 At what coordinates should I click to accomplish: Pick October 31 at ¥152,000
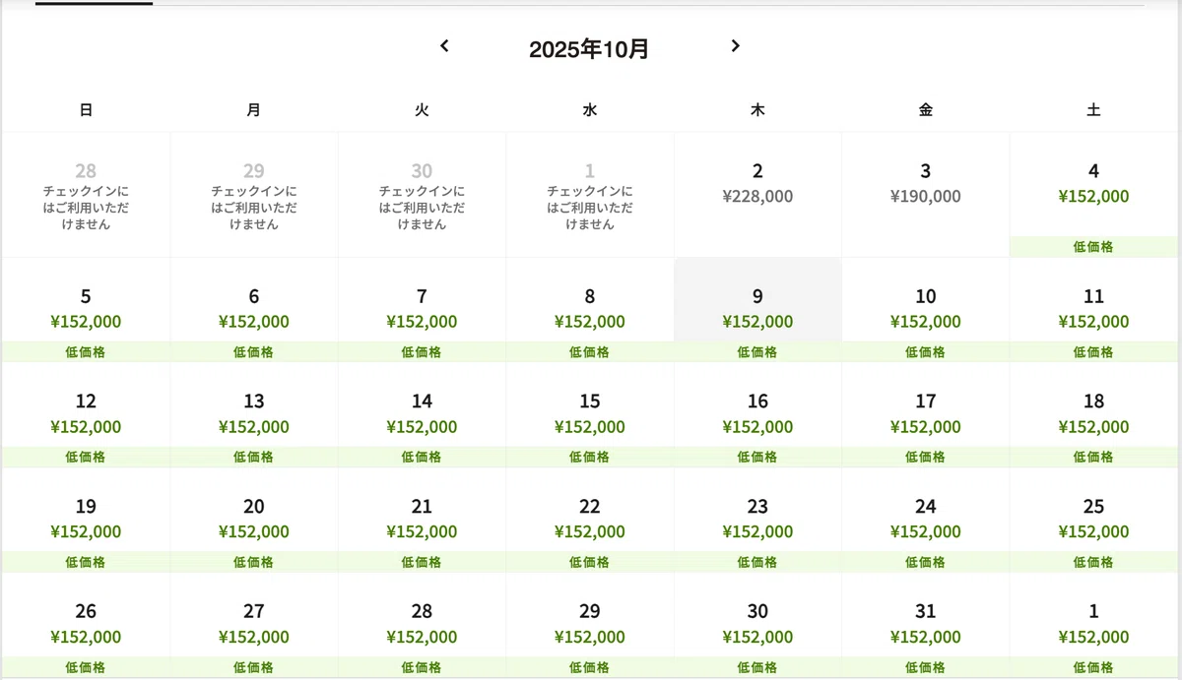click(926, 626)
